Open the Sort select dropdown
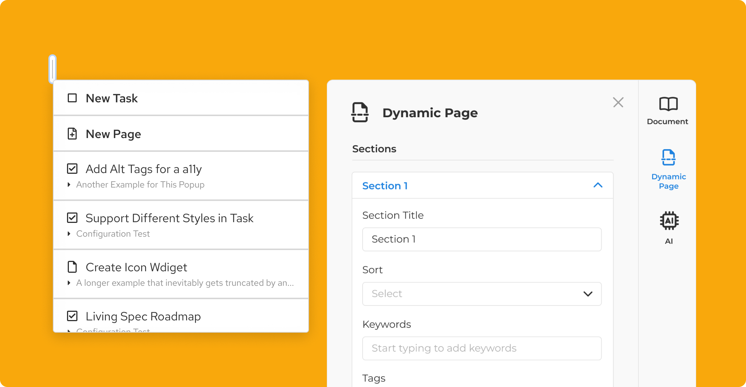The image size is (746, 387). pos(481,294)
